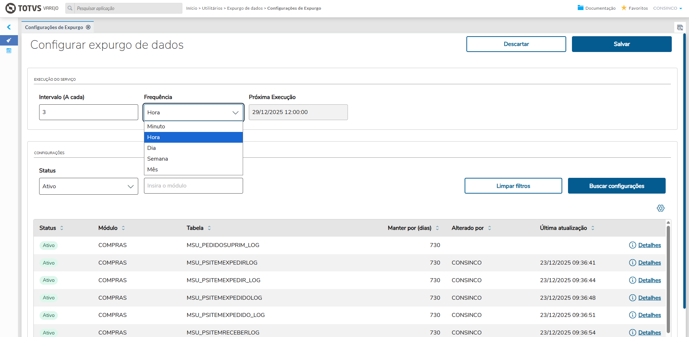
Task: Open Detalhes for MSU_PEDIDOSUPRIM_LOG row
Action: coord(649,245)
